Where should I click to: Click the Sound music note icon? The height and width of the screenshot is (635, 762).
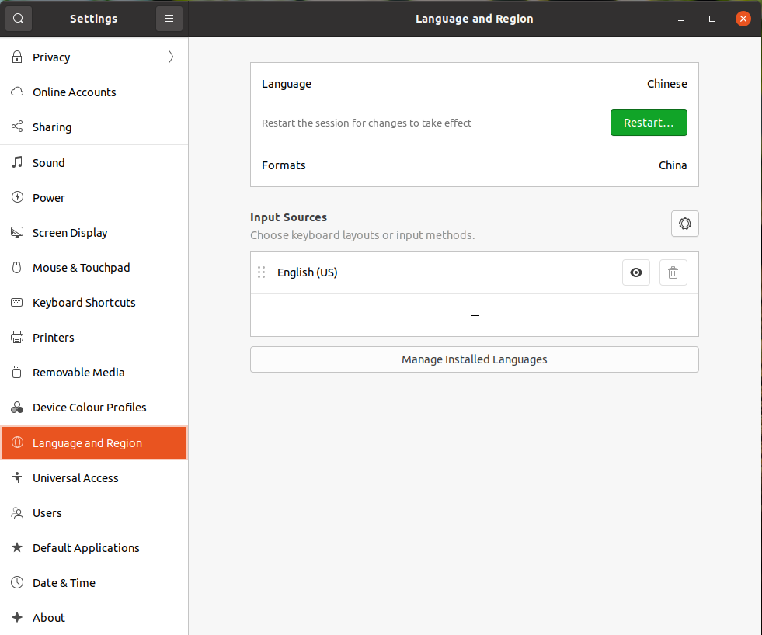(17, 162)
